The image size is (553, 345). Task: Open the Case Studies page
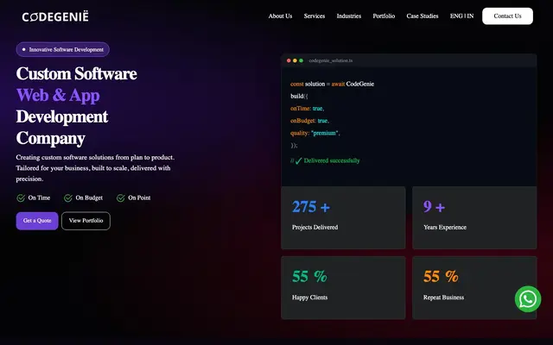pyautogui.click(x=423, y=16)
